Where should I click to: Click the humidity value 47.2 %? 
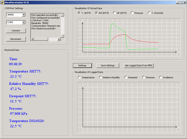(15, 89)
